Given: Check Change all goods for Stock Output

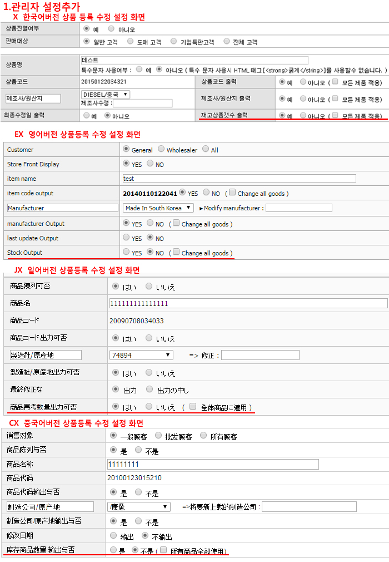Looking at the screenshot, I should (x=177, y=252).
